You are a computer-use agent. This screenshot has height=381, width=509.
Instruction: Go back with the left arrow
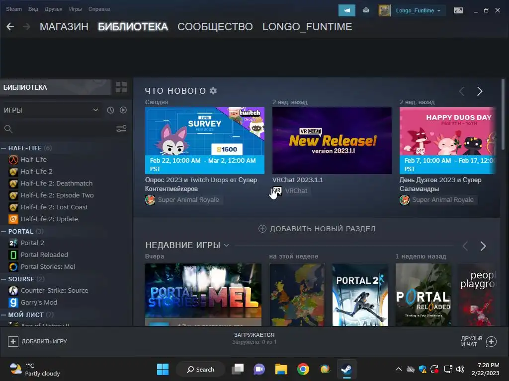[x=10, y=27]
